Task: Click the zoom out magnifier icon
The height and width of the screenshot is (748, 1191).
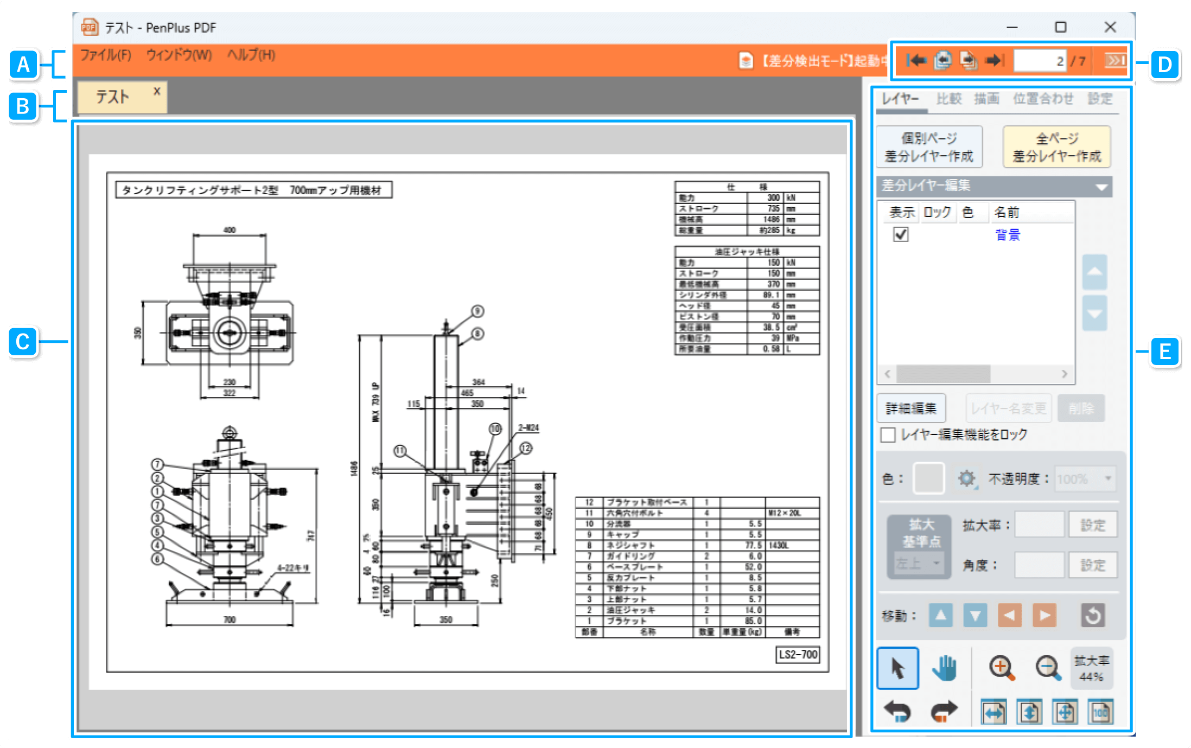Action: [1048, 668]
